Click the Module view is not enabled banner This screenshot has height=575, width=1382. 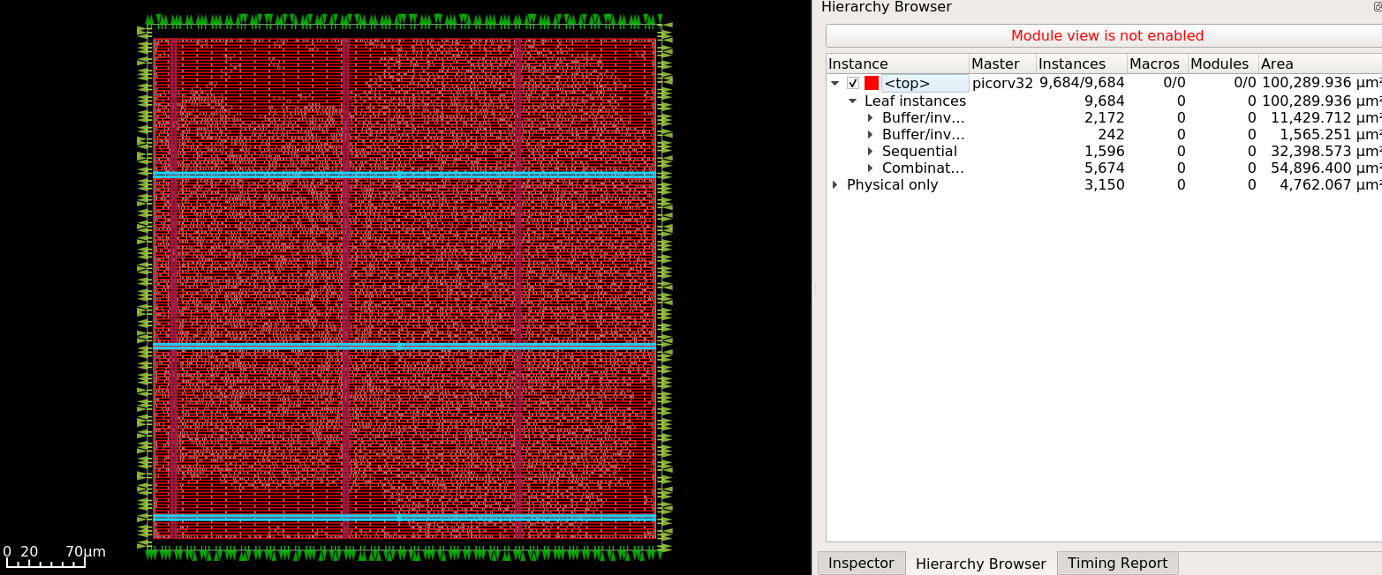[x=1106, y=35]
